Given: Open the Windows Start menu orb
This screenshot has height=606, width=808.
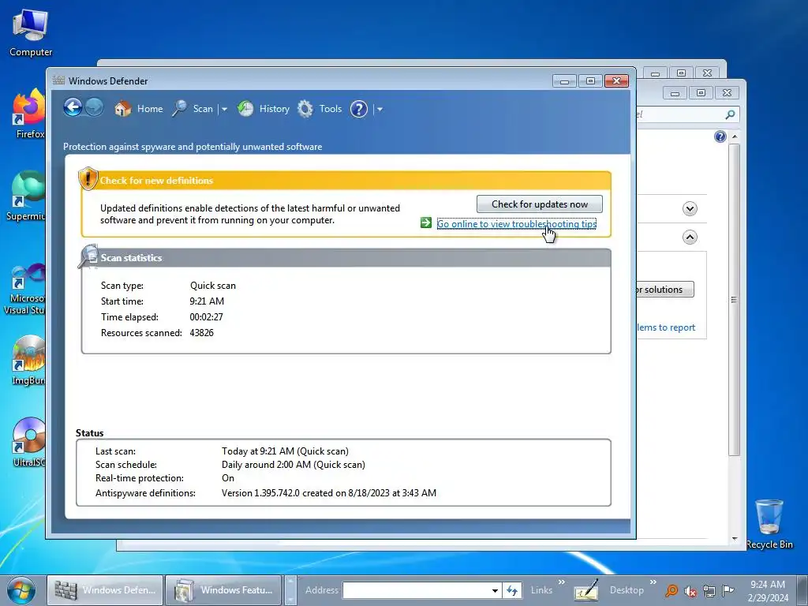Looking at the screenshot, I should [x=21, y=590].
